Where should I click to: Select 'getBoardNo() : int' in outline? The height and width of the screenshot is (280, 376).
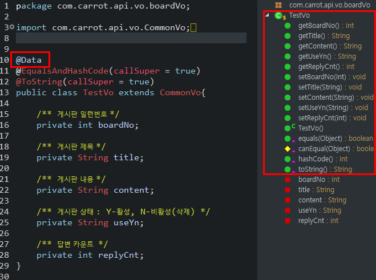(x=326, y=26)
